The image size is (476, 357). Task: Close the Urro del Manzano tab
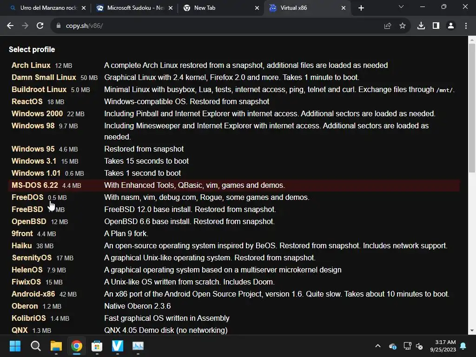point(84,8)
